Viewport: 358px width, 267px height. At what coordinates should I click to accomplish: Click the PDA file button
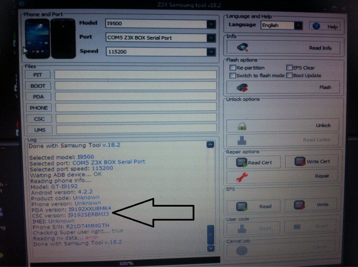point(38,97)
